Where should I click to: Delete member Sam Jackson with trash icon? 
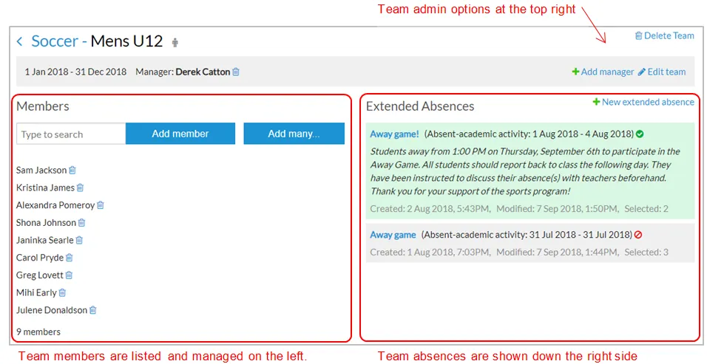tap(72, 170)
